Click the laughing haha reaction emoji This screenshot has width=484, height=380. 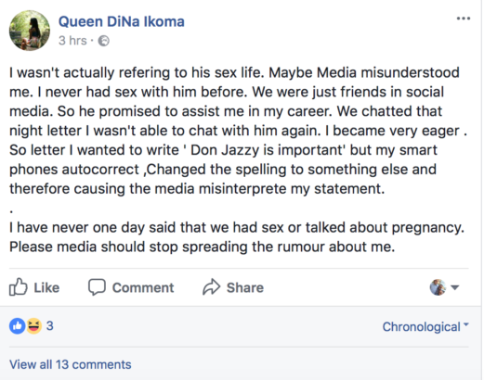pos(33,326)
